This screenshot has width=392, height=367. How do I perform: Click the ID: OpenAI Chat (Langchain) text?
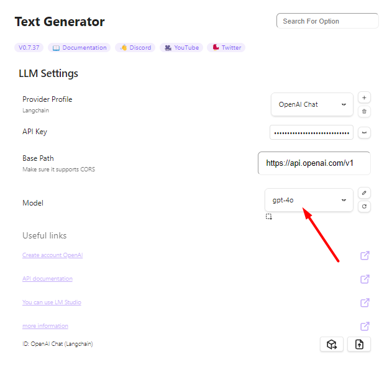[x=58, y=344]
